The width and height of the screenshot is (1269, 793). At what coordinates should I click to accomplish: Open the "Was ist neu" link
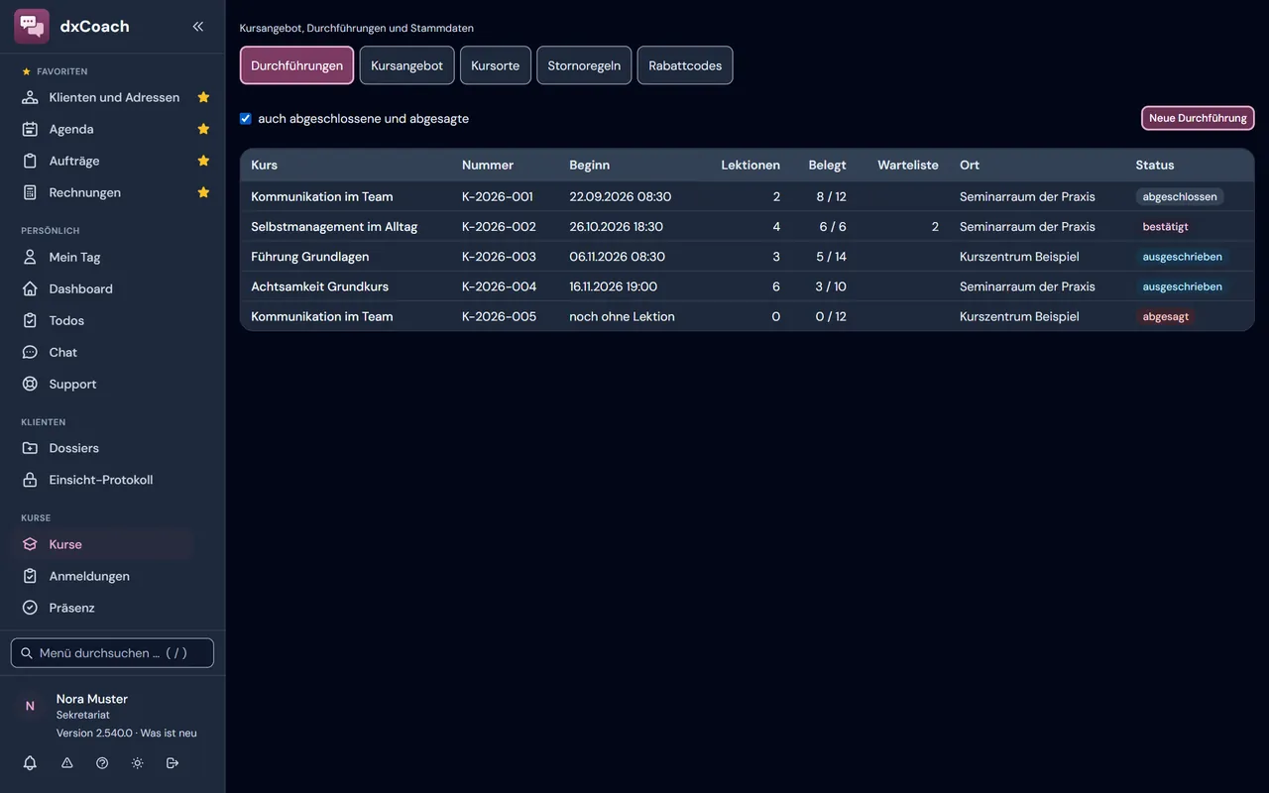(169, 734)
